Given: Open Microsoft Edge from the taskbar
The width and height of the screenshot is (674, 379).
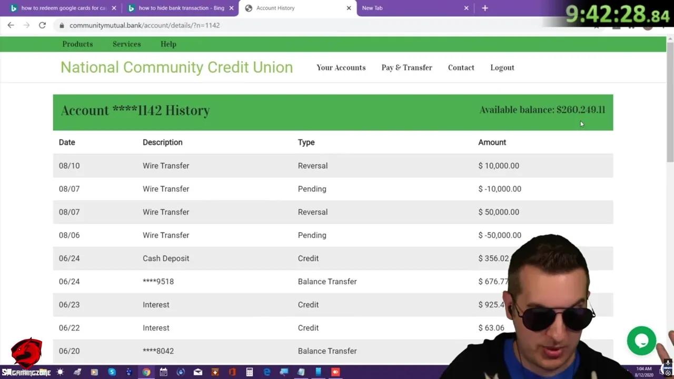Looking at the screenshot, I should pos(267,372).
